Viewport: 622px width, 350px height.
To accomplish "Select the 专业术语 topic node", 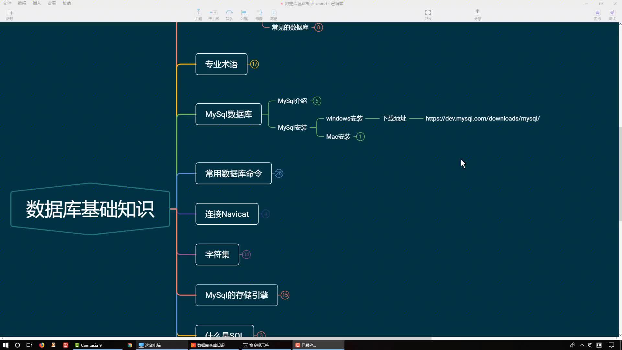I will click(221, 64).
